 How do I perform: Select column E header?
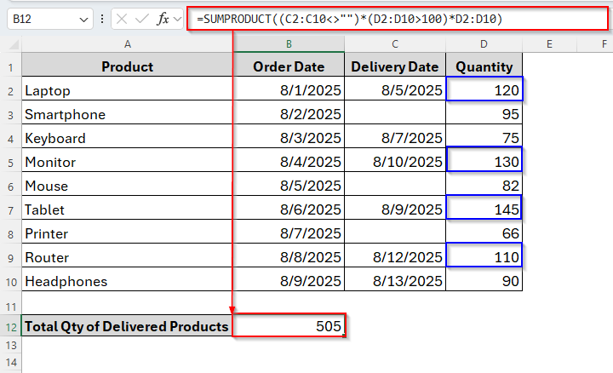coord(549,43)
